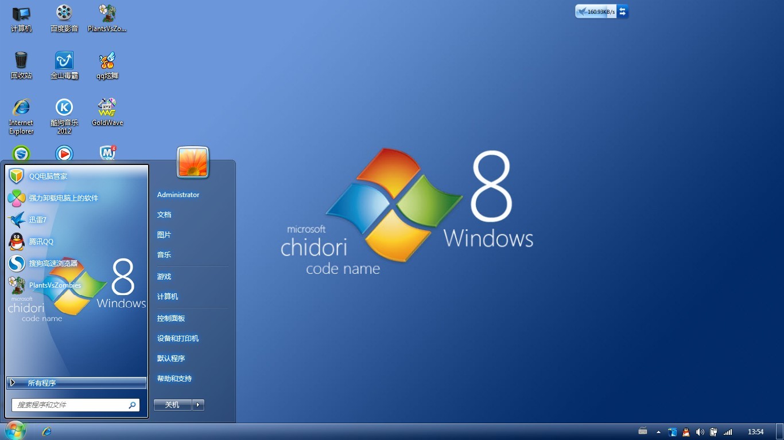Open 酷狗音乐 2012 desktop shortcut
784x440 pixels.
(x=64, y=116)
